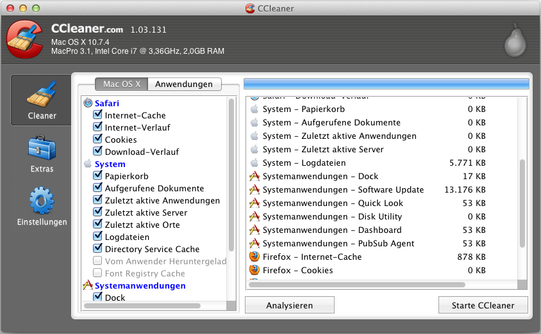The width and height of the screenshot is (541, 334).
Task: Disable Aufgerufene Dokumente checkbox
Action: (97, 187)
